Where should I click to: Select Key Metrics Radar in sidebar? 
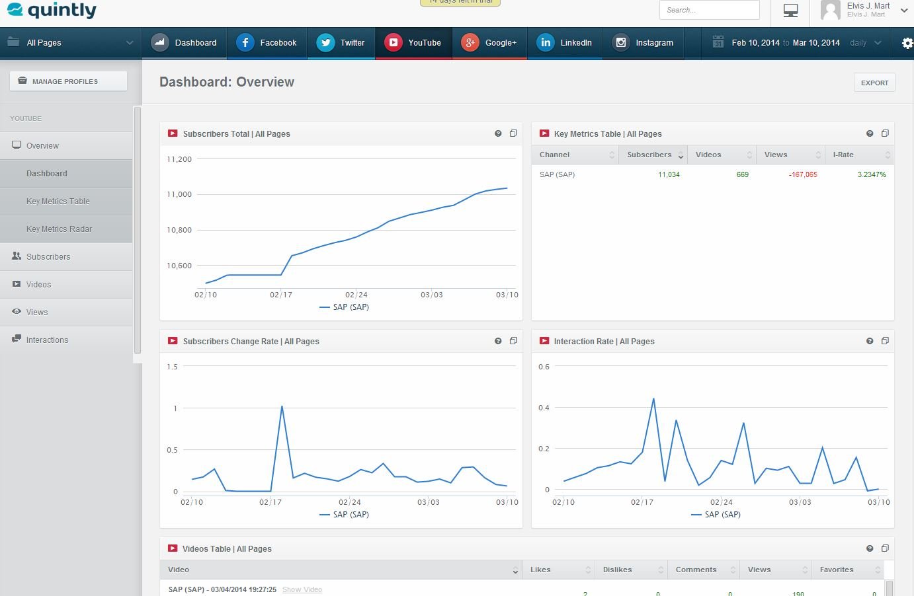(x=66, y=229)
